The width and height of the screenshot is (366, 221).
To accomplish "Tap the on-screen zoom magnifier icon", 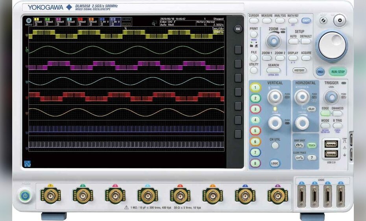I will coord(154,24).
